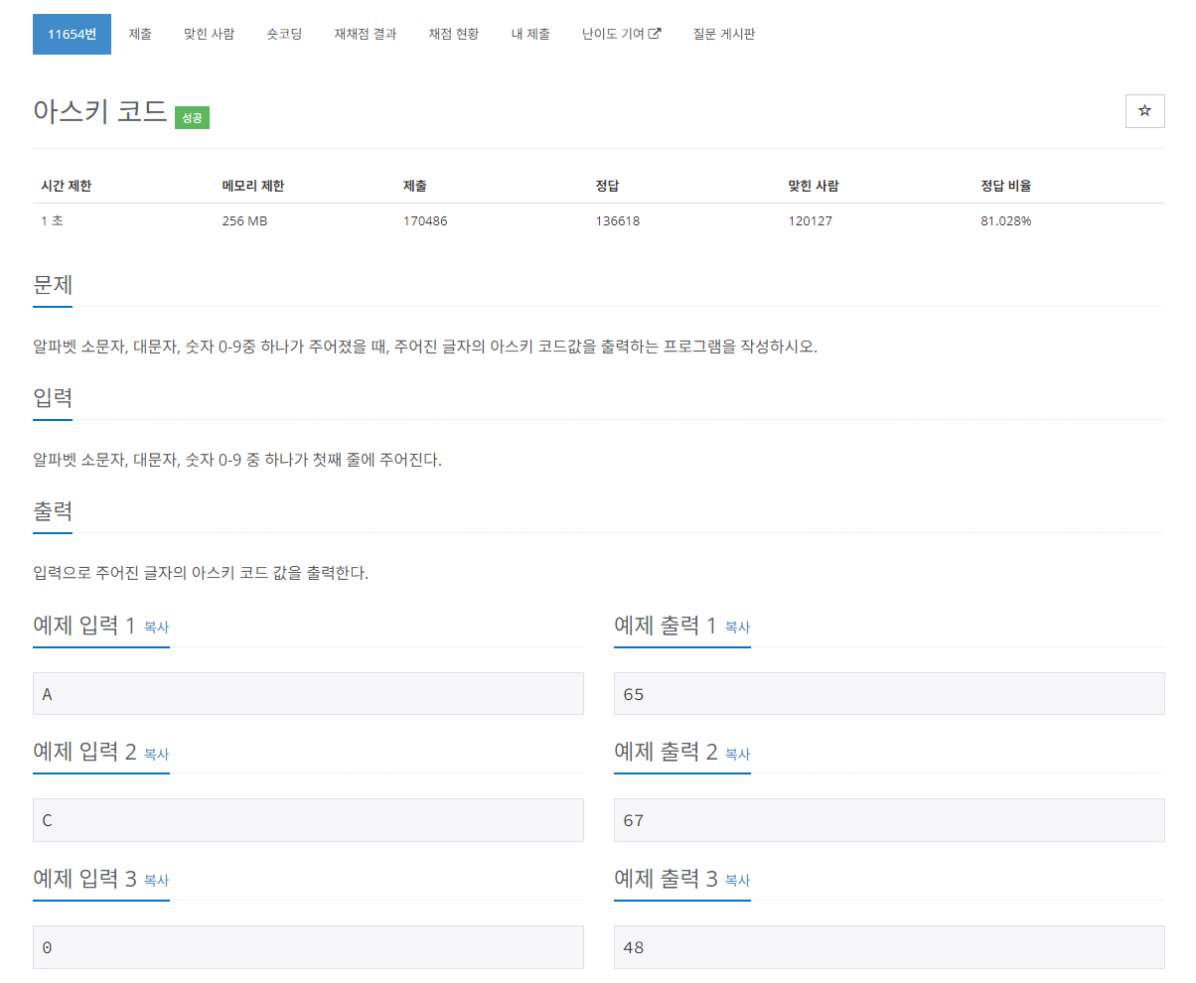Click the 256 MB memory limit value

click(244, 220)
